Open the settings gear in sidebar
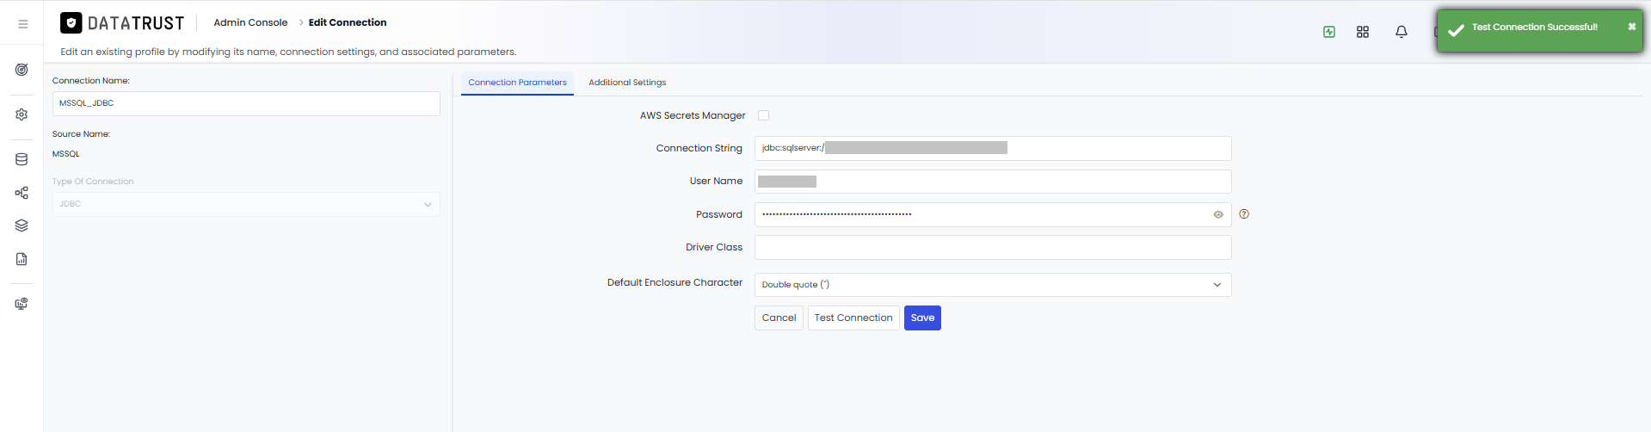This screenshot has width=1651, height=432. click(x=22, y=114)
